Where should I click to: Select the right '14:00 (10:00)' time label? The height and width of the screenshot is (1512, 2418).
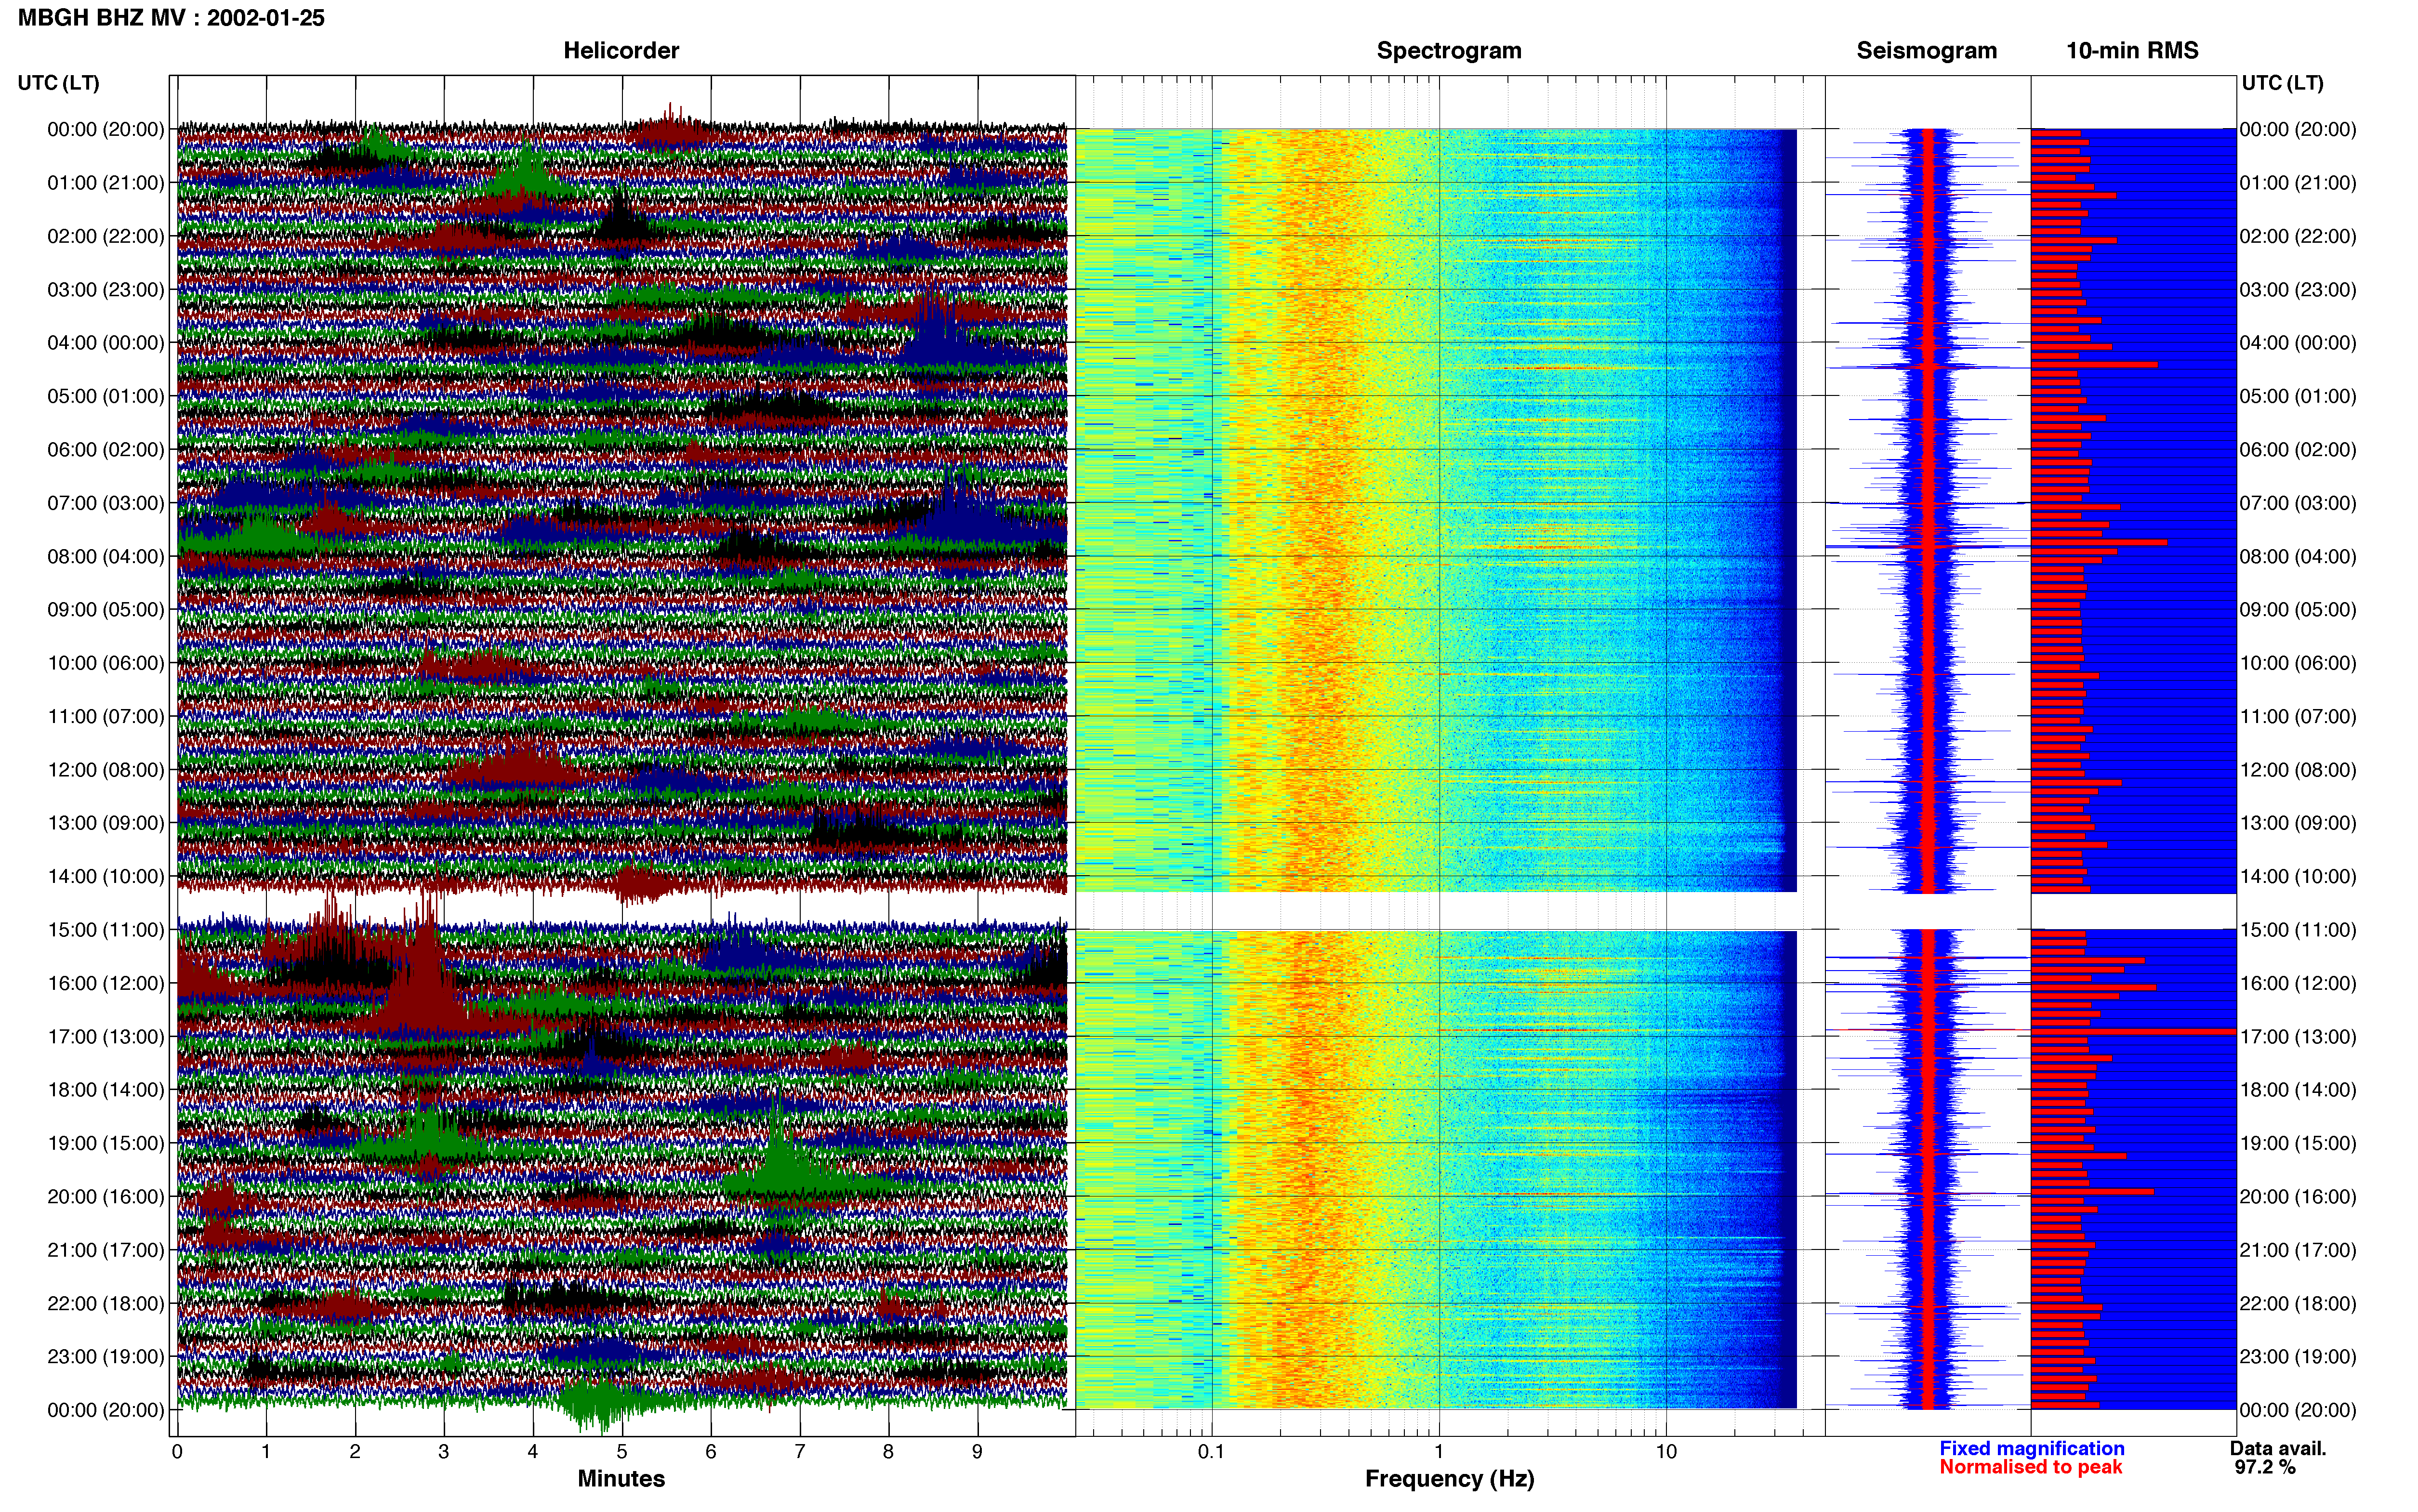(x=2298, y=877)
